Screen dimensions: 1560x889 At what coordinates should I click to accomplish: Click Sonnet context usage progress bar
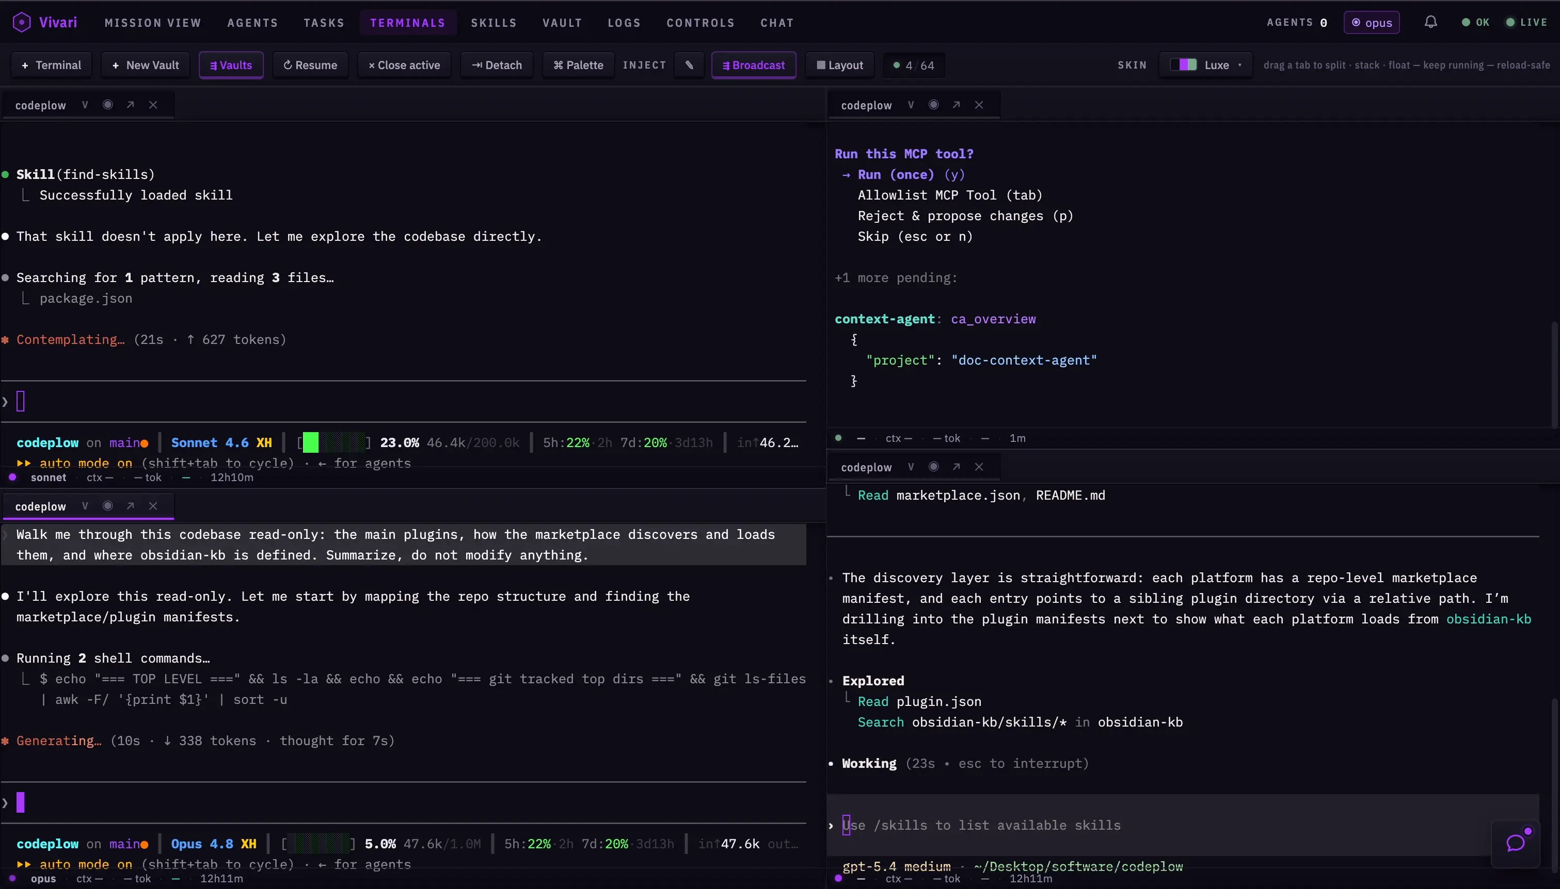click(x=333, y=442)
